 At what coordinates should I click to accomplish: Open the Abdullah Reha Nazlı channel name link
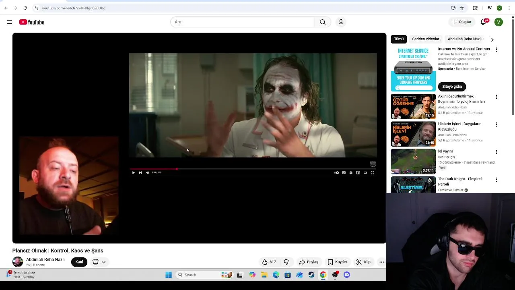tap(45, 259)
